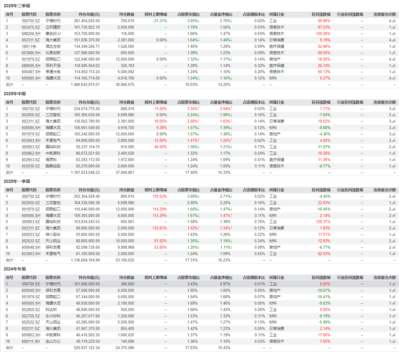This screenshot has width=399, height=352.
Task: Click 持仓市值(元) column header under 2025年三季报
Action: (x=89, y=15)
